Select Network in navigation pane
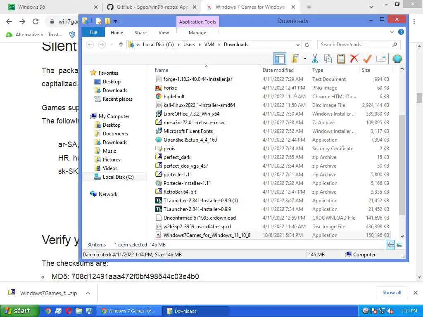The width and height of the screenshot is (423, 317). click(x=108, y=194)
